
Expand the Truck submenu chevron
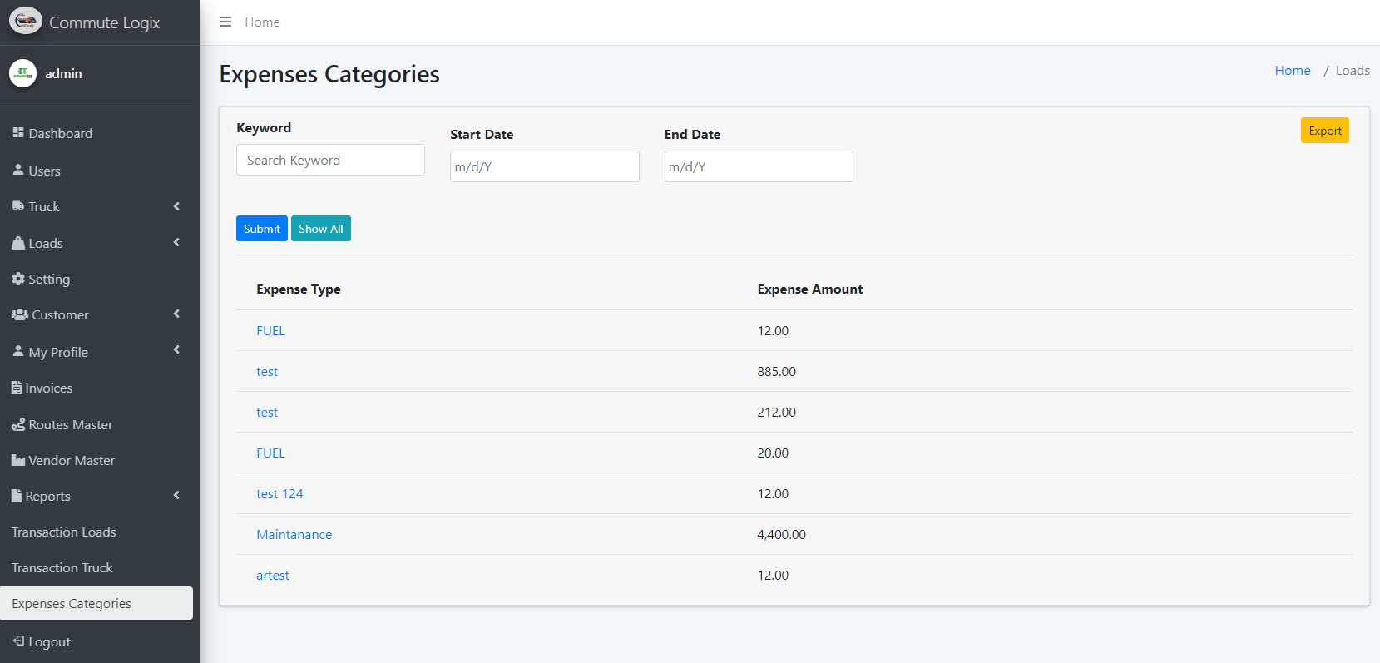[176, 206]
